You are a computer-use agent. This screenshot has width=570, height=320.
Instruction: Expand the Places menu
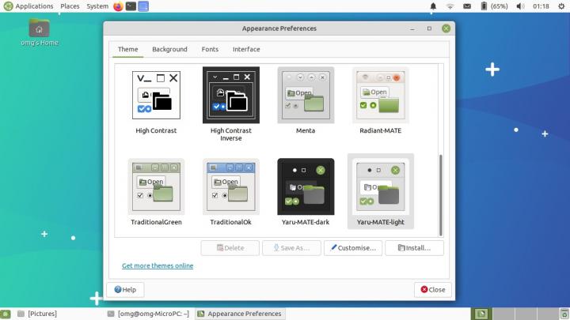tap(70, 6)
